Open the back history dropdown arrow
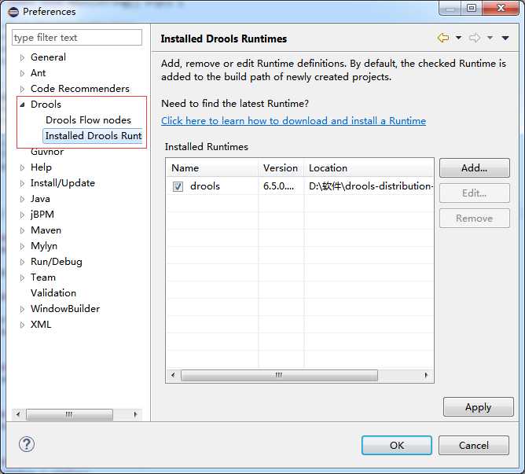 pos(459,38)
